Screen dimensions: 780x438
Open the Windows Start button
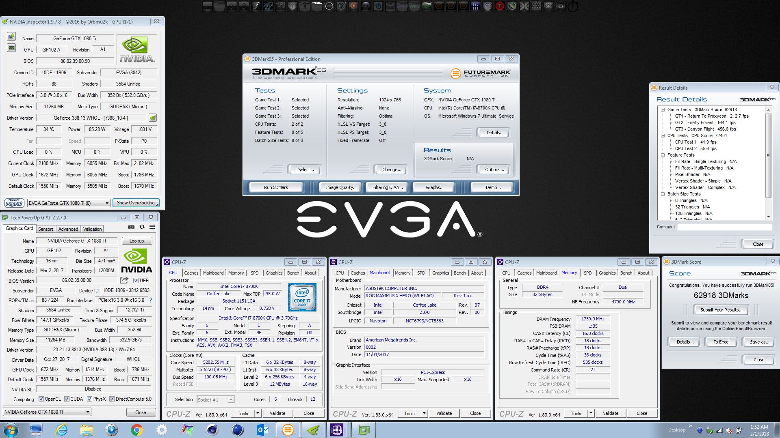coord(11,430)
